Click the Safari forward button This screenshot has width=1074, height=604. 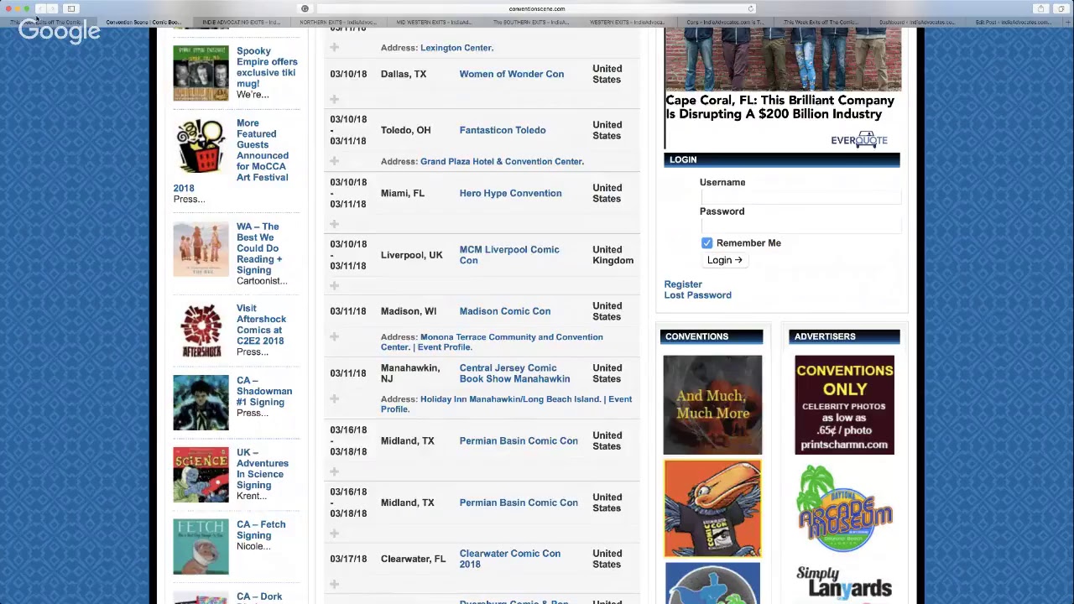pyautogui.click(x=52, y=8)
